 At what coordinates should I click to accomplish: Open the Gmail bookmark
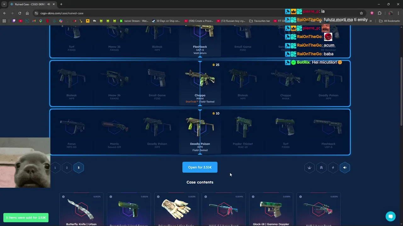[x=34, y=21]
